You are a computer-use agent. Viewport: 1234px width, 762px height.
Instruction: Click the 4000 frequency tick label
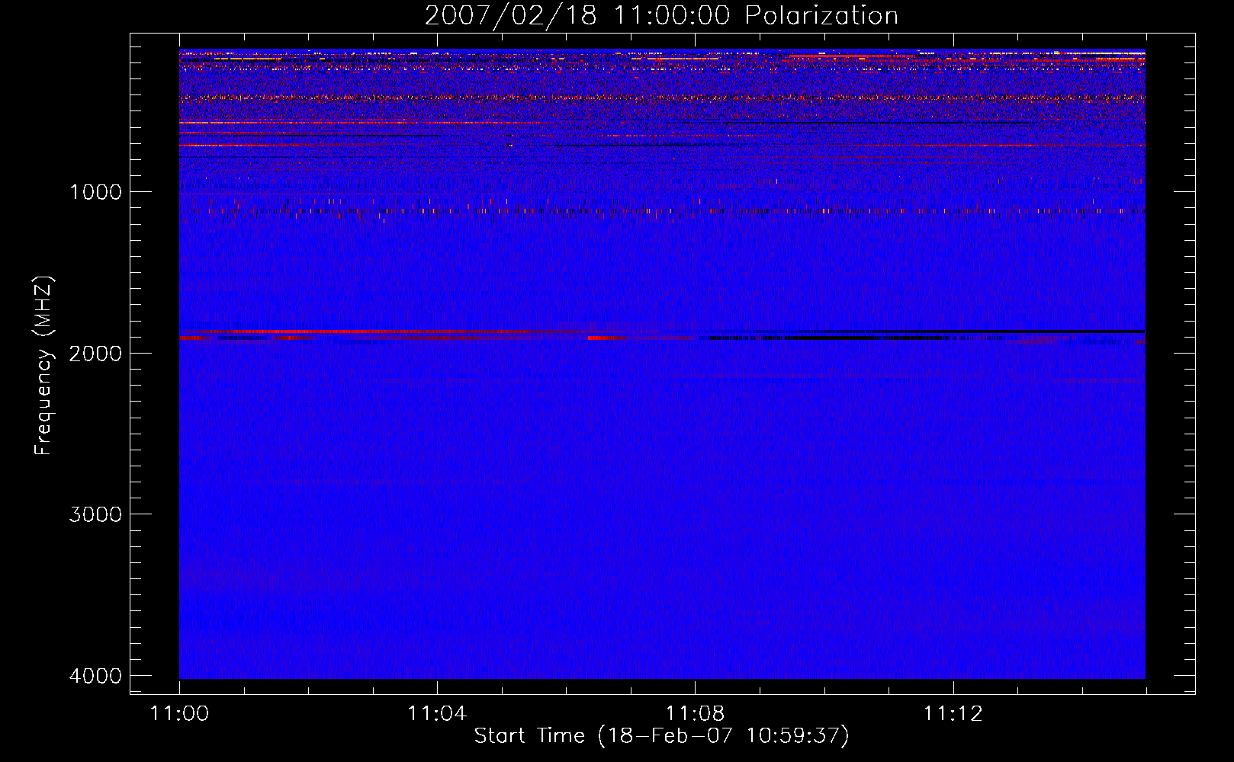click(x=95, y=676)
